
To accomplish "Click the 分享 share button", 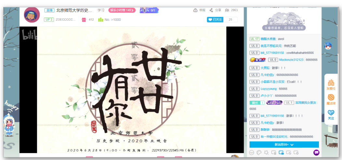I will coord(215,10).
